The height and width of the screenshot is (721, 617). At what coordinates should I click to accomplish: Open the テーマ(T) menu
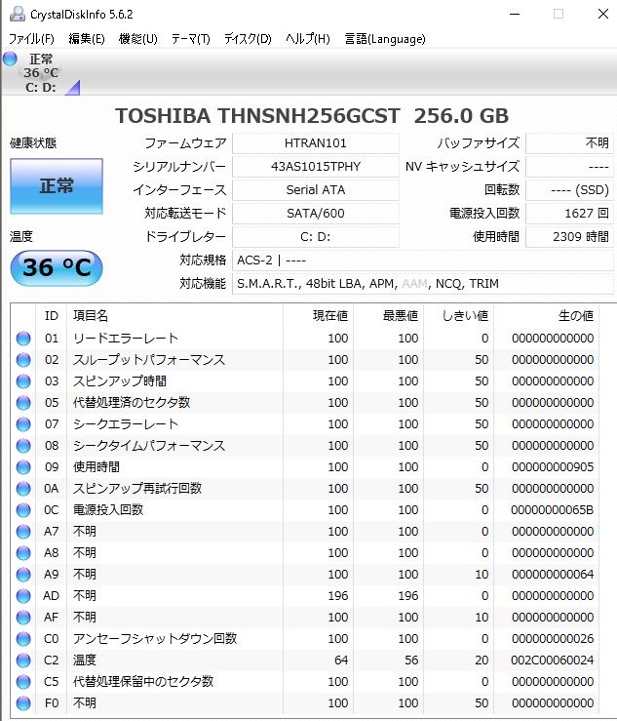pyautogui.click(x=191, y=39)
